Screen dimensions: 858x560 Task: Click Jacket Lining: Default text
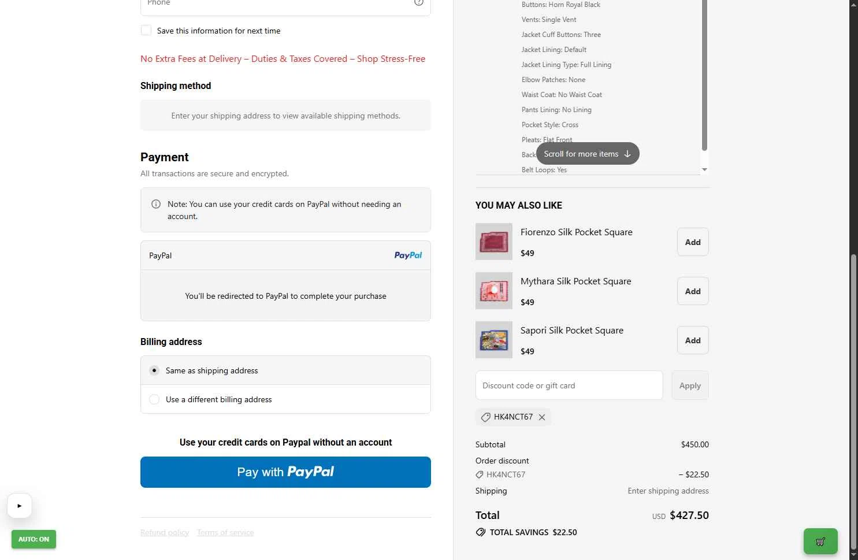554,50
